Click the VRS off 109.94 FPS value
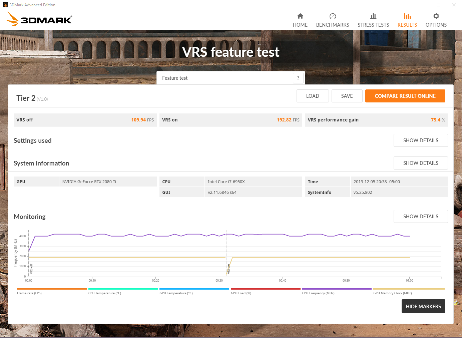The height and width of the screenshot is (338, 462). (142, 120)
